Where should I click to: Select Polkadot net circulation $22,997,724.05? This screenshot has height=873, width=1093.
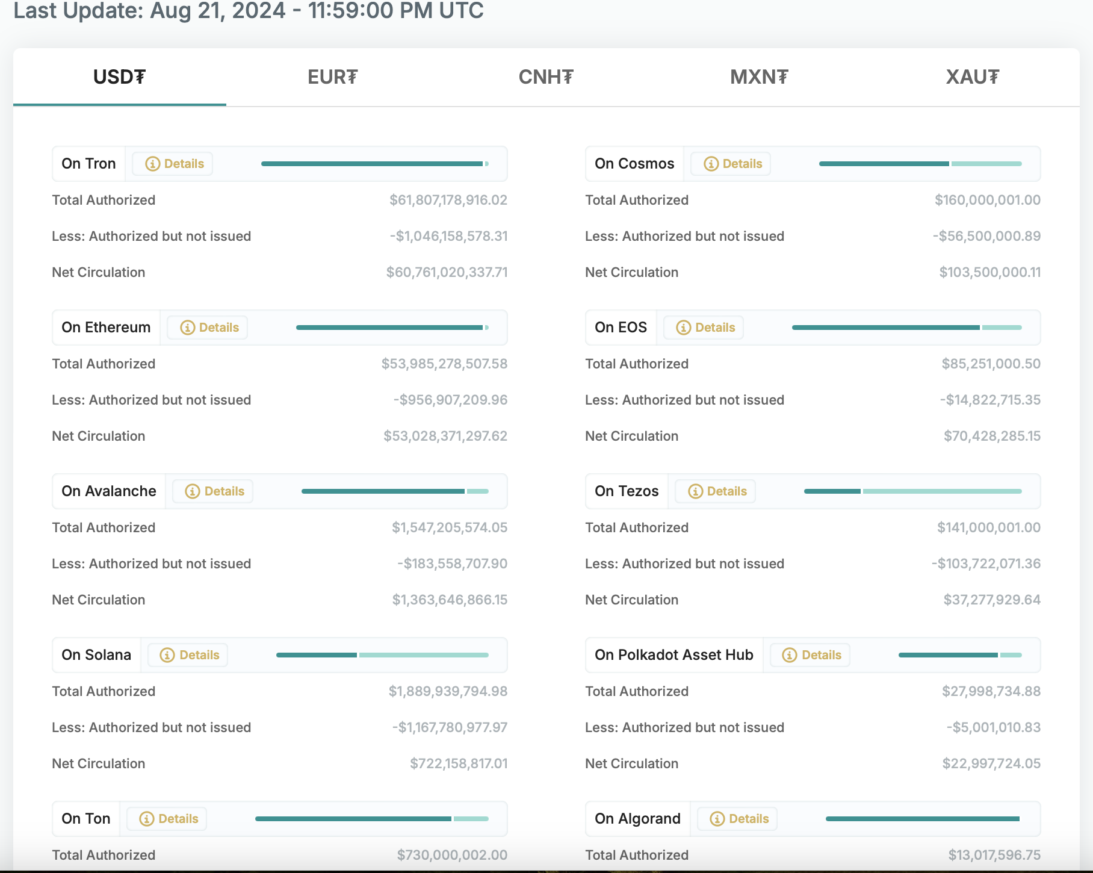pos(992,763)
